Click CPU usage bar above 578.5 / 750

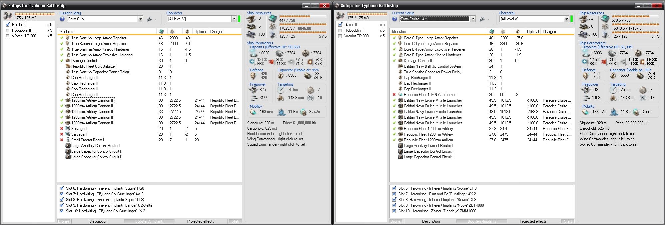(635, 16)
